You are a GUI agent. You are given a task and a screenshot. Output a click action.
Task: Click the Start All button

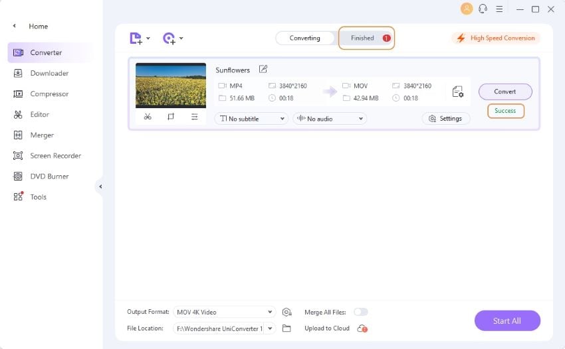tap(507, 321)
